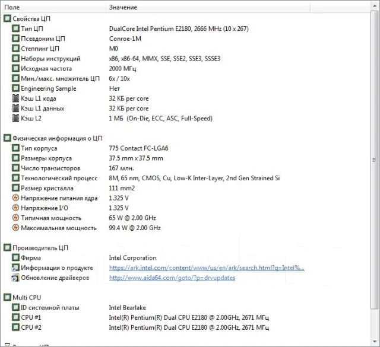Viewport: 380px width, 347px height.
Task: Click the icon beside Наборы инструкций
Action: click(15, 58)
